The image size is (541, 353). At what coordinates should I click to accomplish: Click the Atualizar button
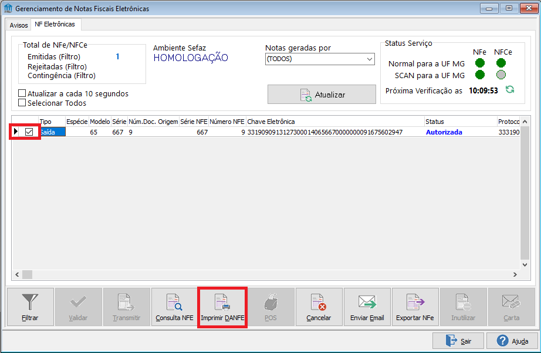[322, 95]
